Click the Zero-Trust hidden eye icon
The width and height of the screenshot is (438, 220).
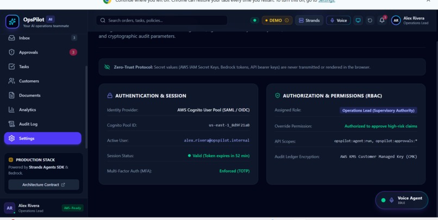point(107,67)
